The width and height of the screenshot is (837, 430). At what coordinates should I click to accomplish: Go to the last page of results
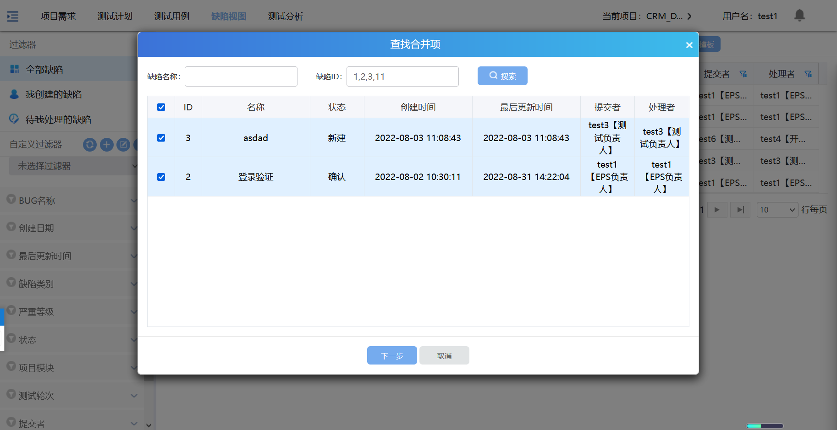(x=740, y=210)
